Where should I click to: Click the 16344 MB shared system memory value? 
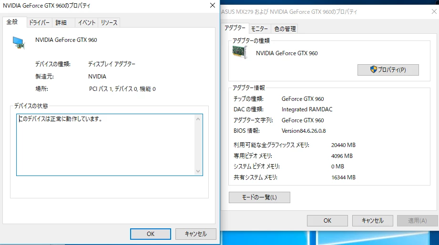[343, 177]
